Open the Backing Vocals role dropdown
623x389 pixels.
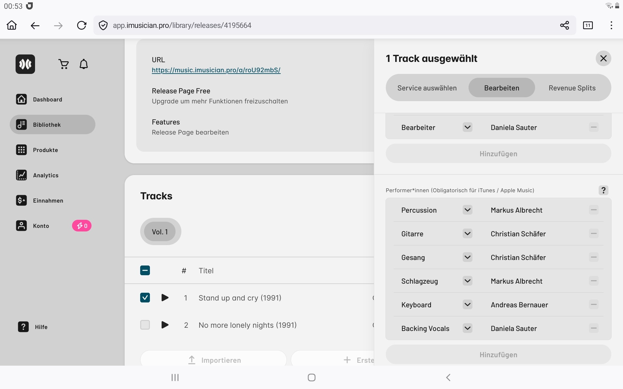[x=467, y=328]
